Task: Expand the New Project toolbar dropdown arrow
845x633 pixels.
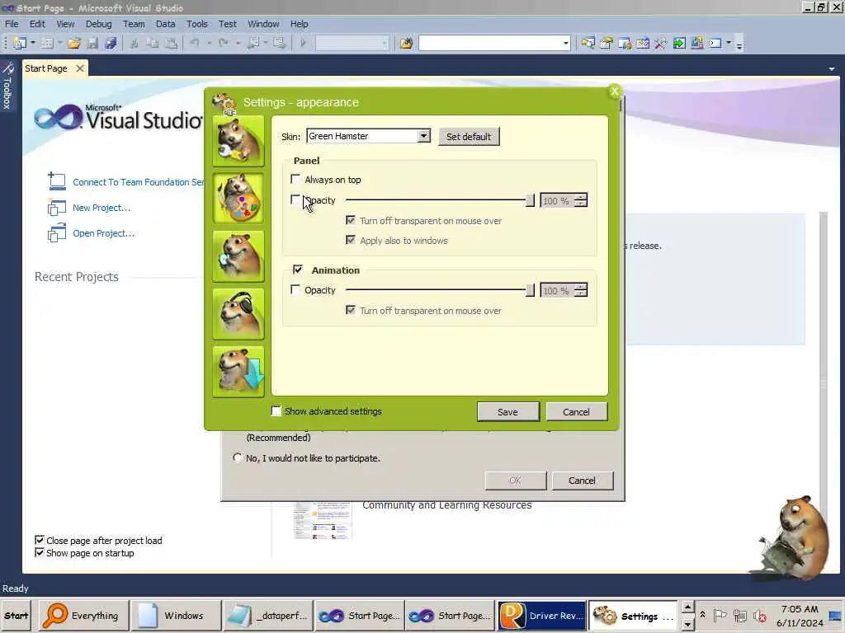Action: click(33, 43)
